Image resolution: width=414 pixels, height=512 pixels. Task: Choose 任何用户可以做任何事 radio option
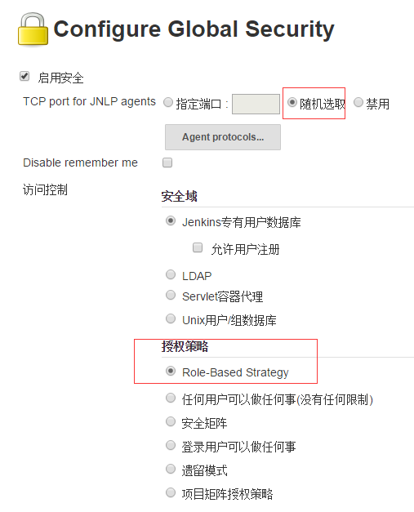click(x=171, y=398)
